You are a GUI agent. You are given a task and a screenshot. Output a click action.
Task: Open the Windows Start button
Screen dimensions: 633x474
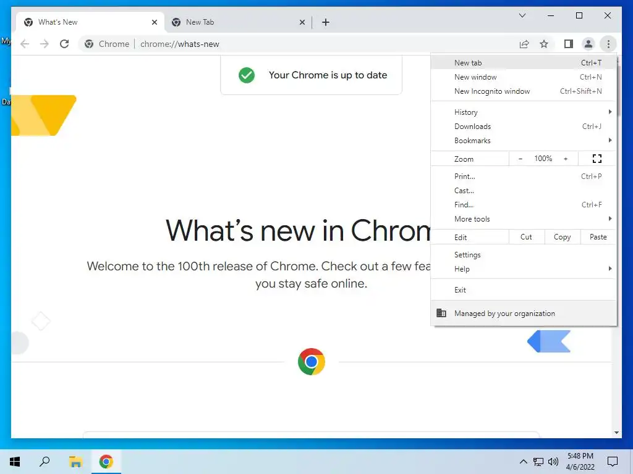(15, 462)
